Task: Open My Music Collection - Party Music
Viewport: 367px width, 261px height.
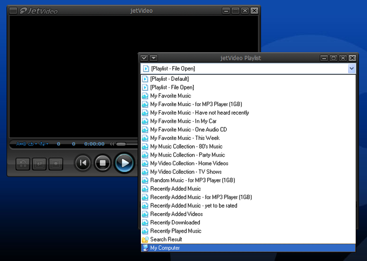Action: 248,155
